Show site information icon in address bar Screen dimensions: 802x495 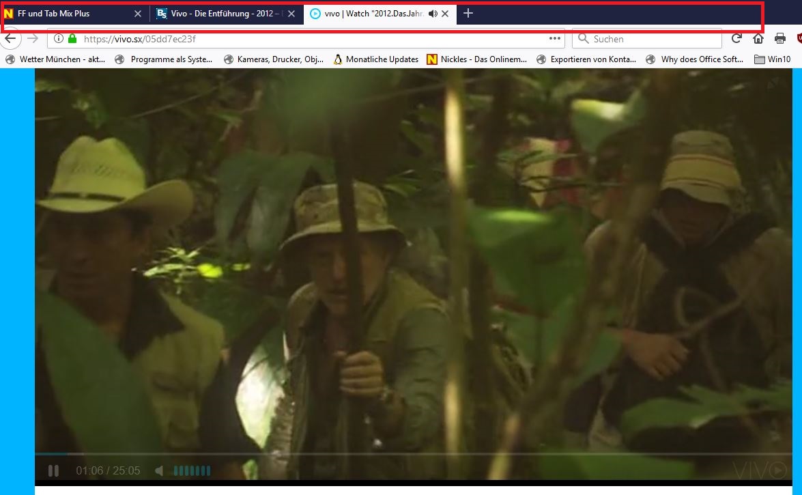click(59, 39)
